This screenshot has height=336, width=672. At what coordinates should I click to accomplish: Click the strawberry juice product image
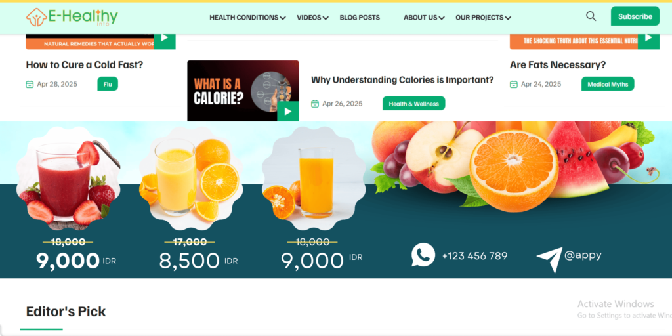(x=68, y=178)
